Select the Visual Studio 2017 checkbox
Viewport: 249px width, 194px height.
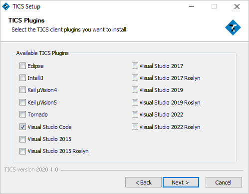pos(135,66)
